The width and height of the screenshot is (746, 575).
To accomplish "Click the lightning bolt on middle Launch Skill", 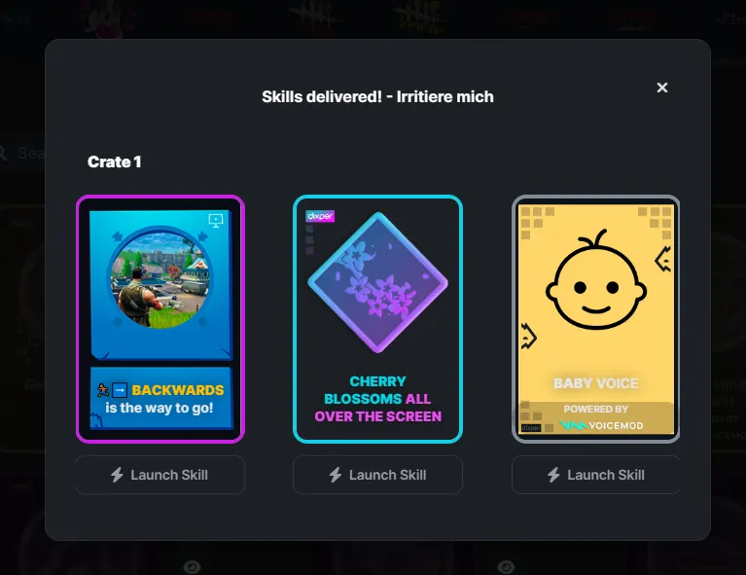I will [x=336, y=475].
